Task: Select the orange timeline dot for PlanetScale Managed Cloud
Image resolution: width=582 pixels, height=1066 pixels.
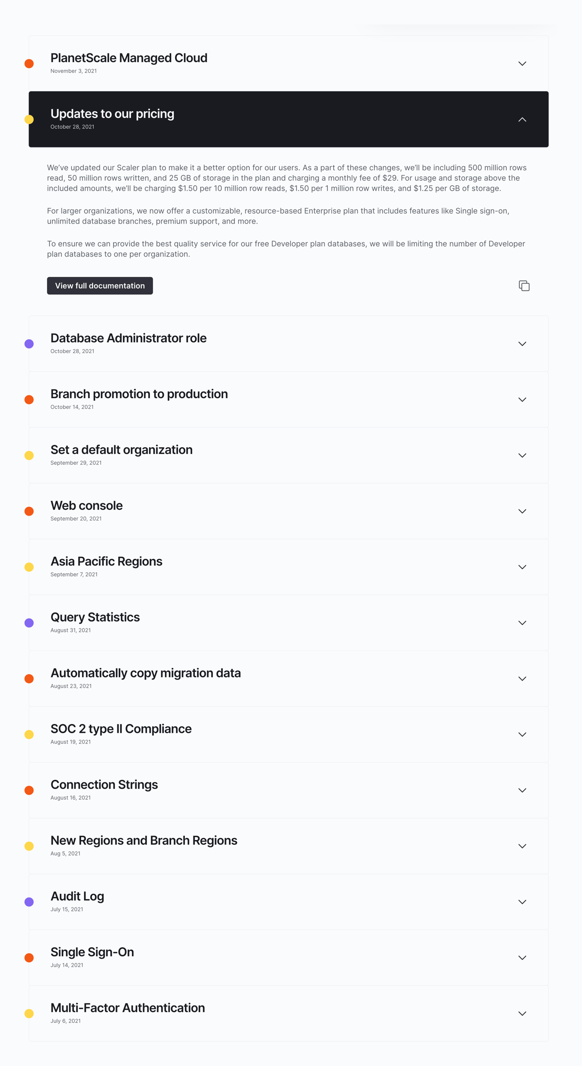Action: point(29,63)
